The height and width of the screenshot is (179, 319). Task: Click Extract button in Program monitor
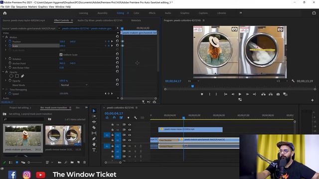point(271,94)
